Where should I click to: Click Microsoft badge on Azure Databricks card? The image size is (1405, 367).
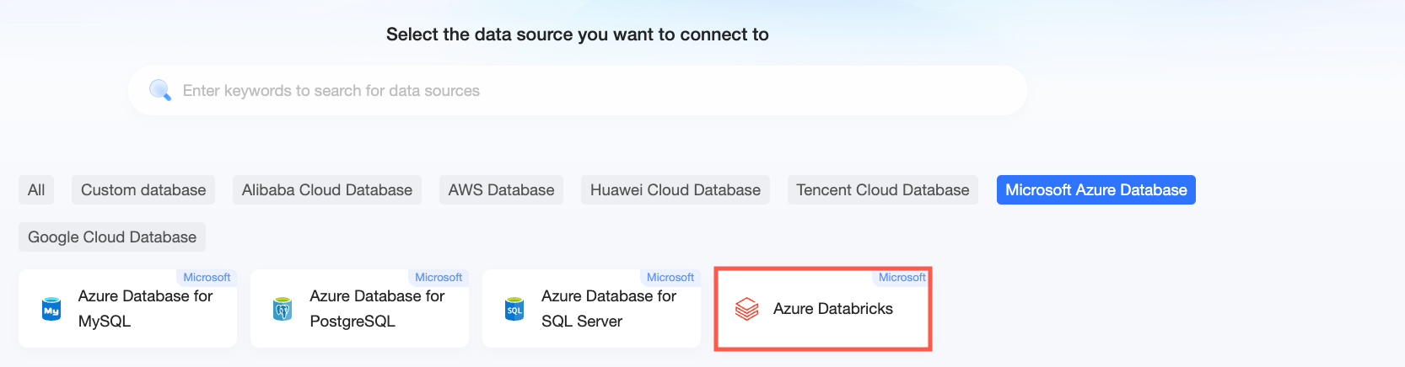[902, 278]
